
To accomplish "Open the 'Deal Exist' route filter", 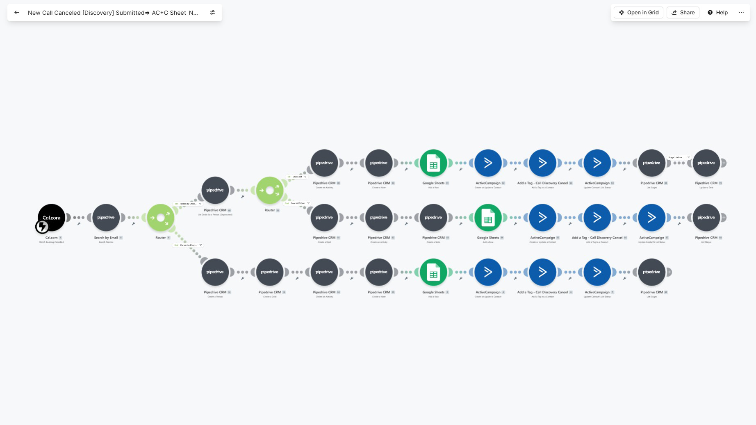I will 297,177.
